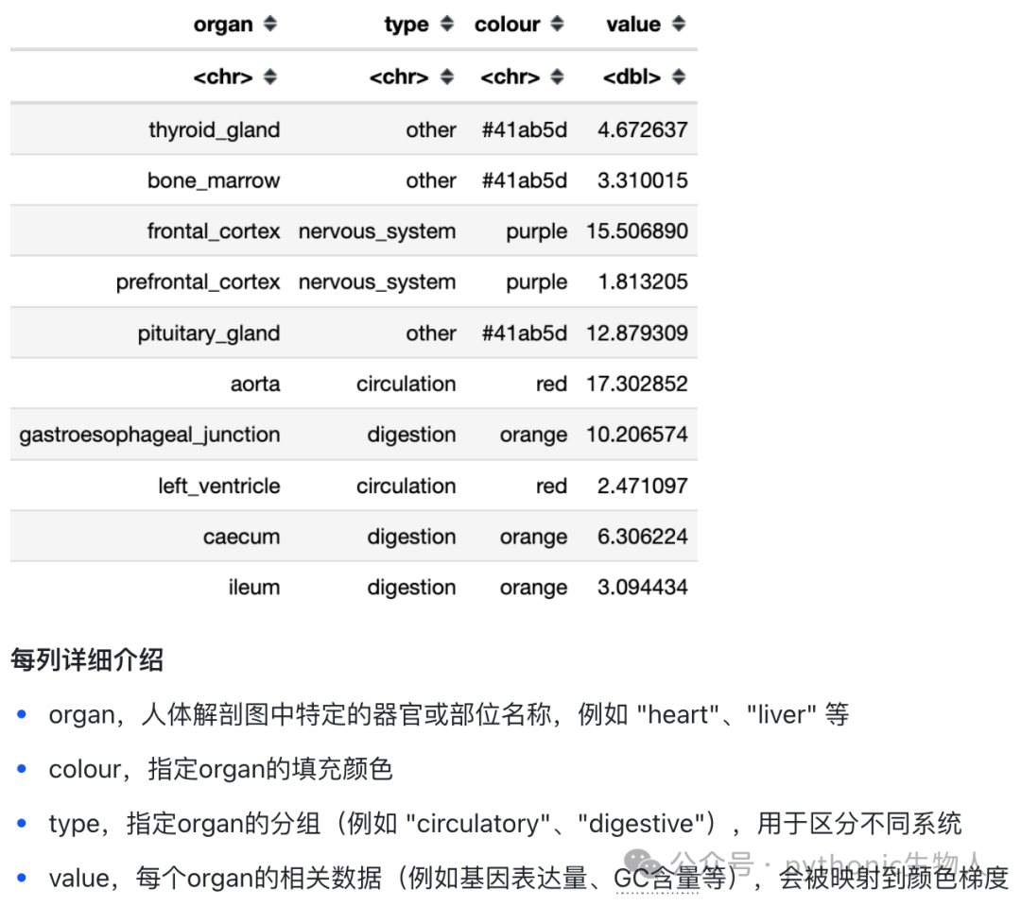The image size is (1021, 906).
Task: Click red in the aorta row
Action: point(551,384)
